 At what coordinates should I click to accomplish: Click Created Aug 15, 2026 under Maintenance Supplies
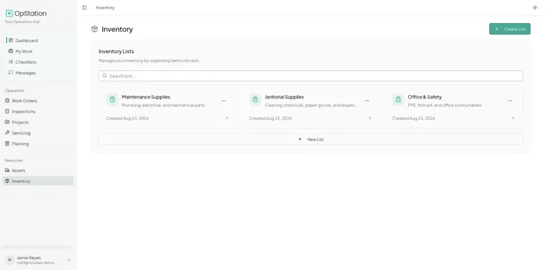[127, 118]
